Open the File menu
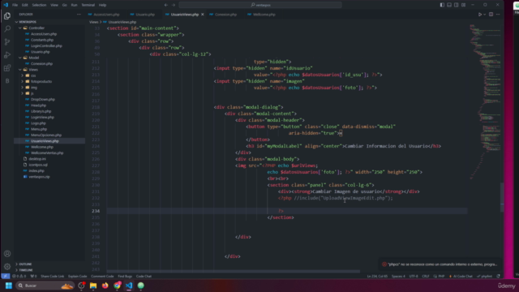 (15, 5)
